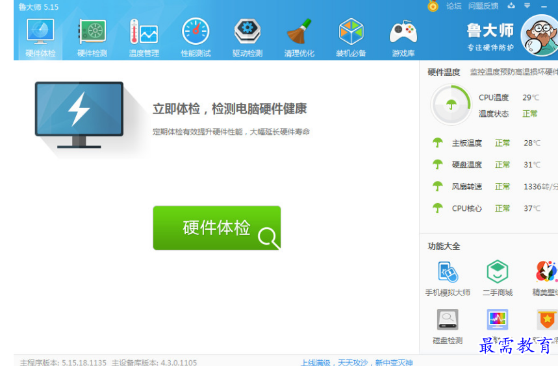Click the CPU温度 29℃ value
The image size is (558, 366).
(531, 97)
